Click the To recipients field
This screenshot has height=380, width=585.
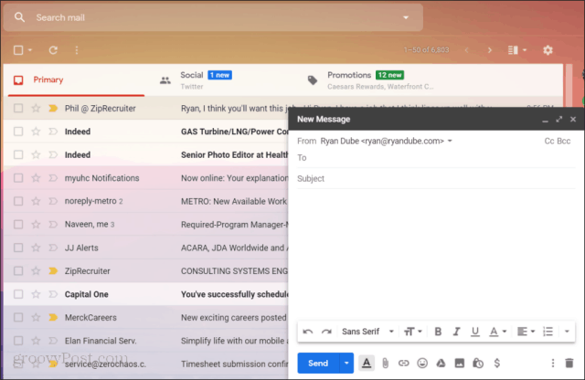coord(436,158)
